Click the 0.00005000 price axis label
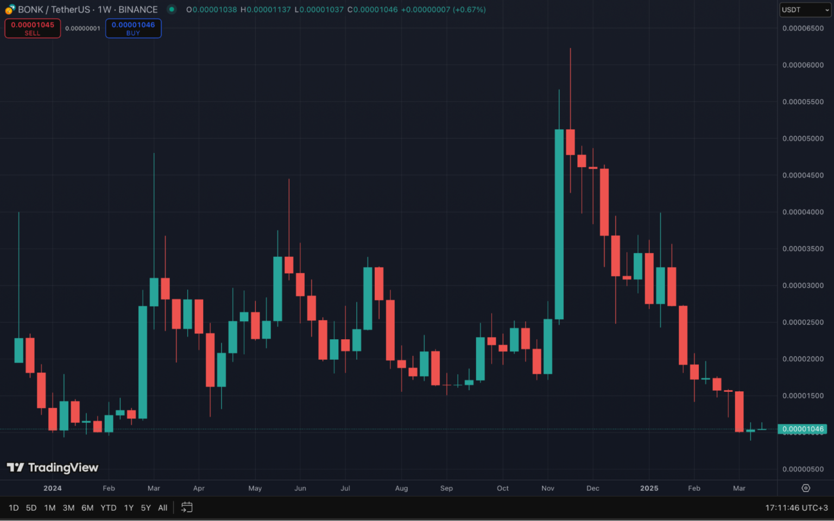Image resolution: width=834 pixels, height=521 pixels. (x=803, y=138)
